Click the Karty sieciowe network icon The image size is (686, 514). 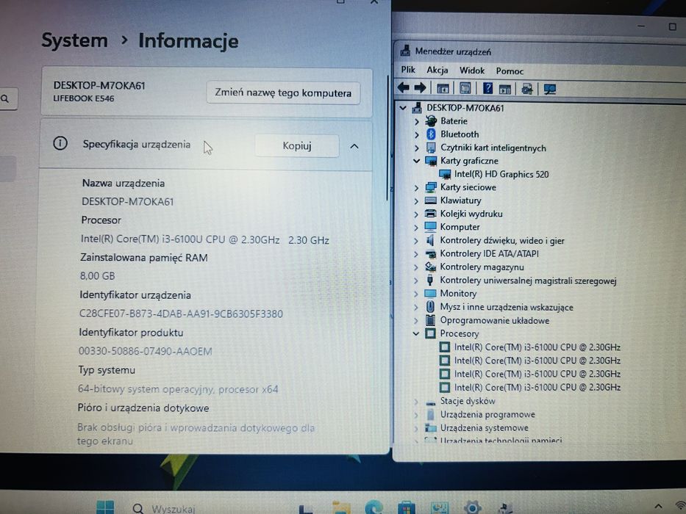click(431, 187)
